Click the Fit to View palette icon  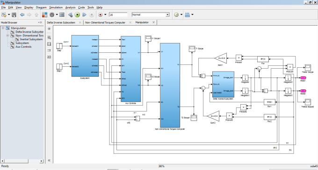click(49, 44)
